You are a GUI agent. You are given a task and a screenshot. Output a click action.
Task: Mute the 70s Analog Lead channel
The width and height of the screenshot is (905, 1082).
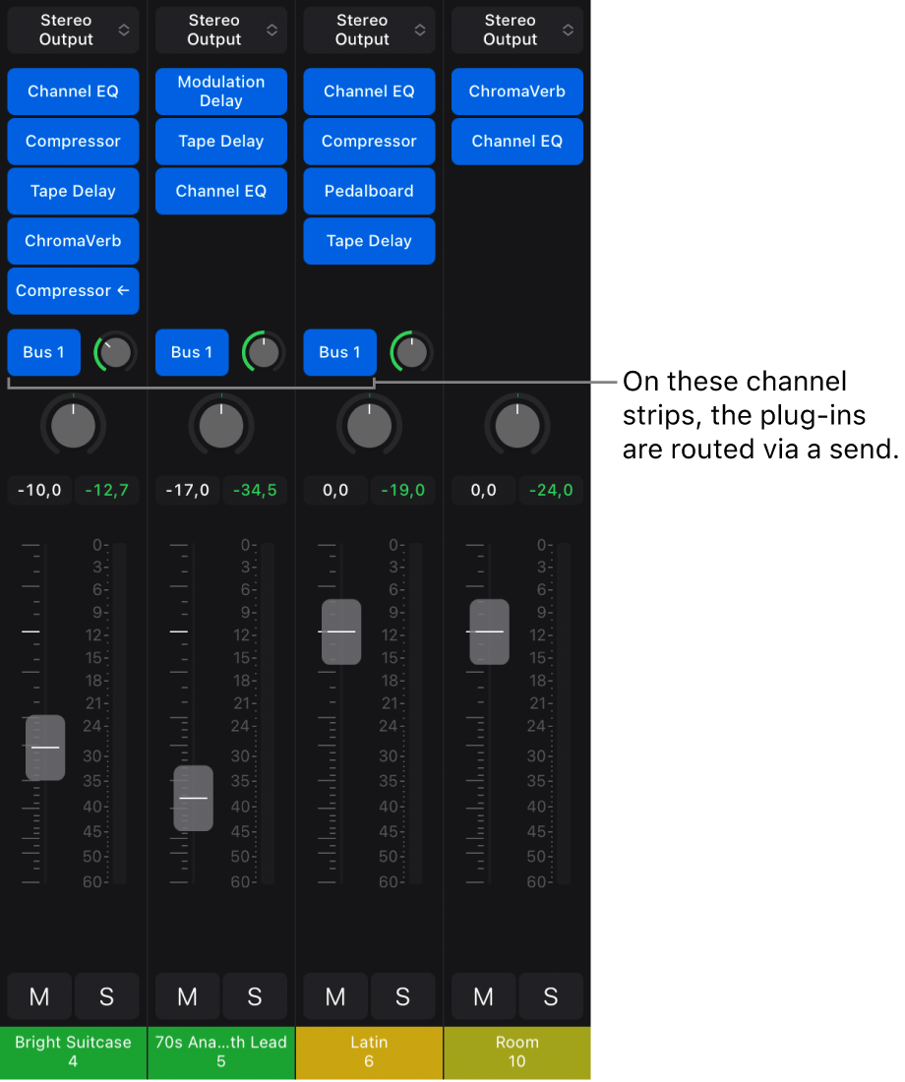tap(187, 997)
